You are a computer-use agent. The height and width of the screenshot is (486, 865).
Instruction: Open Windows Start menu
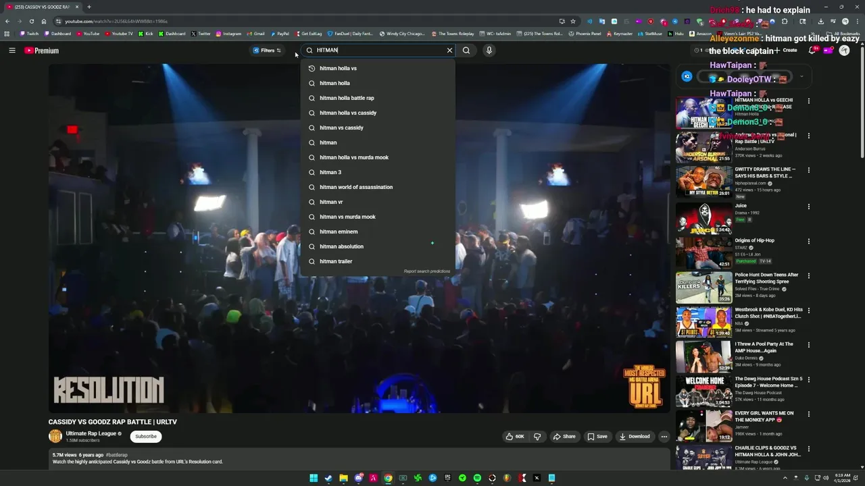pos(314,478)
